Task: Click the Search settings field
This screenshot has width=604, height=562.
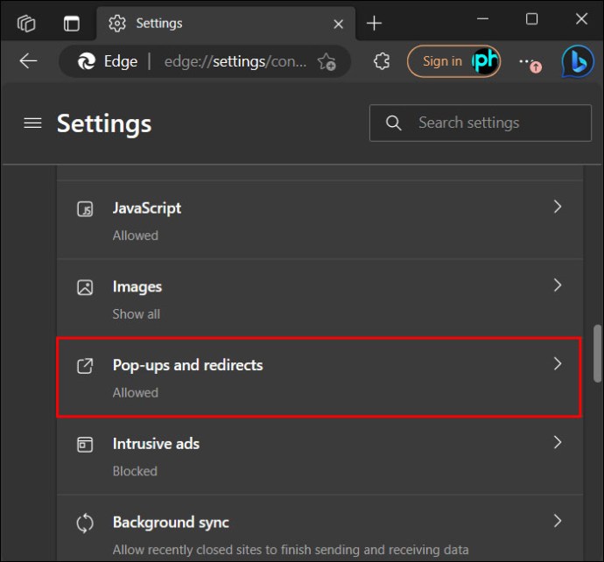Action: pyautogui.click(x=481, y=123)
